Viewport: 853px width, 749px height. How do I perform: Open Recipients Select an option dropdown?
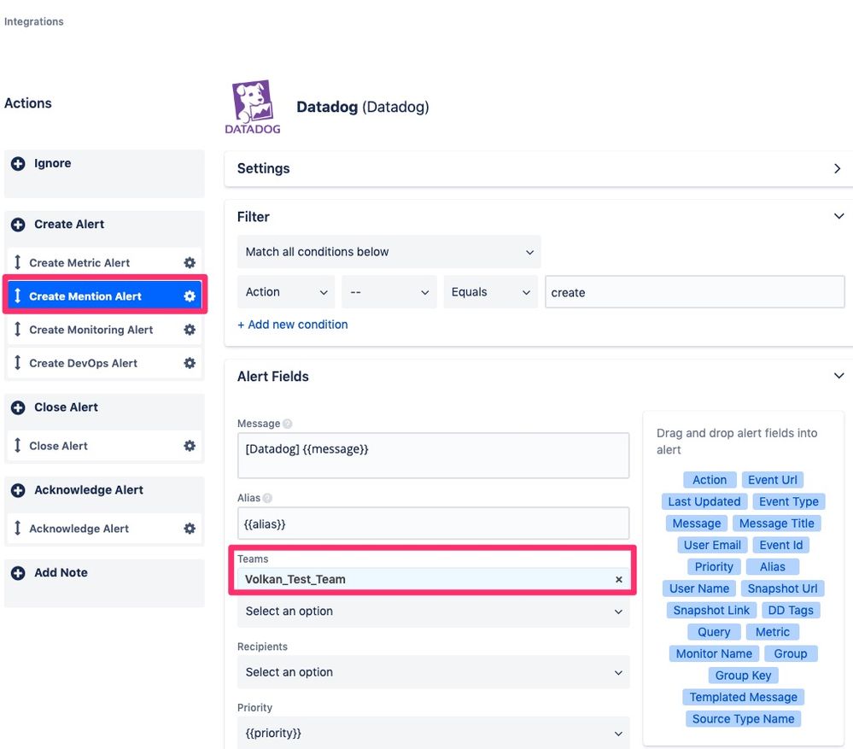pyautogui.click(x=434, y=672)
